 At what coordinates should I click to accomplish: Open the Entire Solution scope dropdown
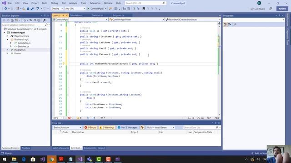(x=67, y=128)
